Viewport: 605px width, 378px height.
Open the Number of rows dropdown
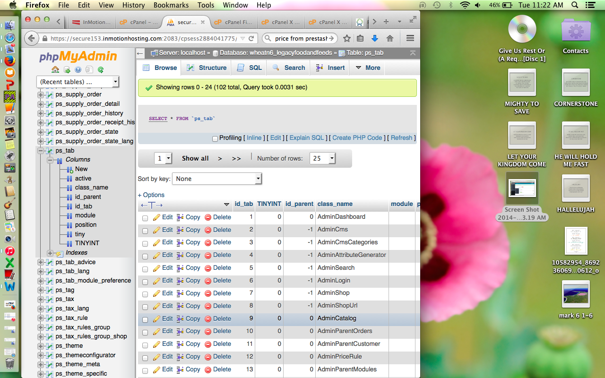pyautogui.click(x=322, y=158)
